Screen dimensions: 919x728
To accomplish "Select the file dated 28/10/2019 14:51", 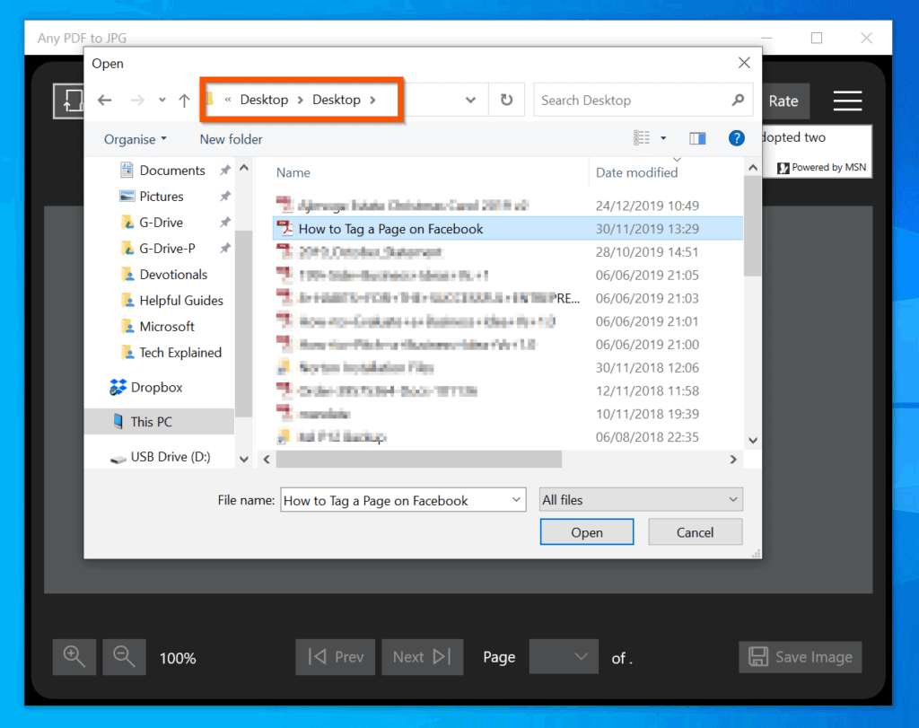I will (x=508, y=252).
